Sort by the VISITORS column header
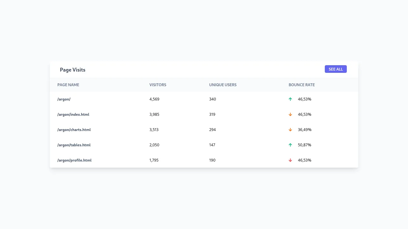Viewport: 408px width, 229px height. pos(158,85)
